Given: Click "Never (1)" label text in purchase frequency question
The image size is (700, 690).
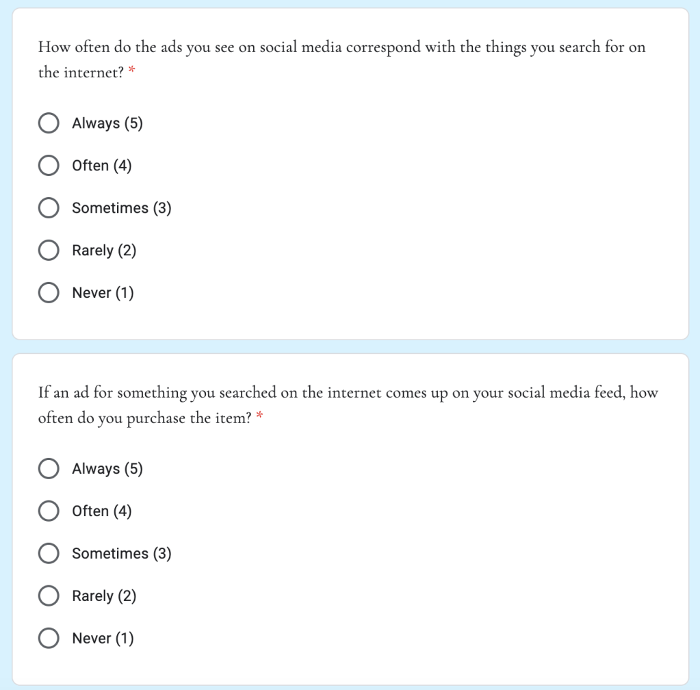Looking at the screenshot, I should [x=103, y=639].
